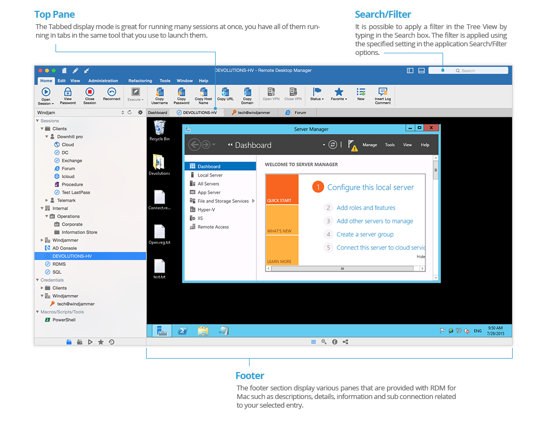Click the File Explorer icon in remote taskbar

[x=203, y=331]
